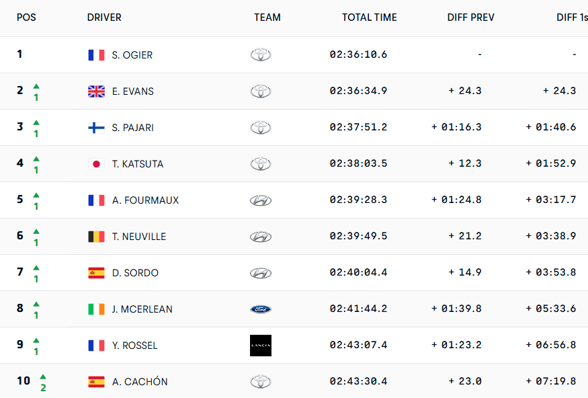Click T. NEUVILLE's total time 02:39:49.5

point(358,236)
